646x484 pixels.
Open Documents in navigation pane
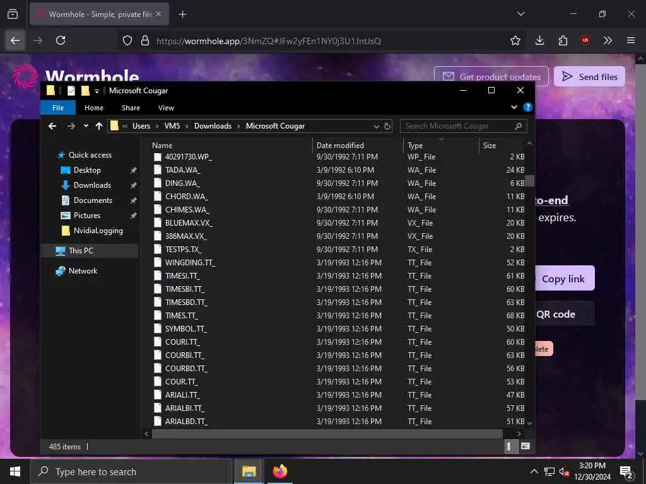coord(93,200)
